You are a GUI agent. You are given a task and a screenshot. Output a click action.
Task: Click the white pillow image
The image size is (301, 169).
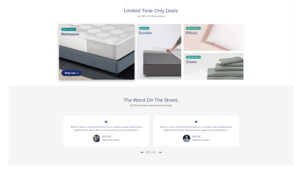[x=224, y=37]
